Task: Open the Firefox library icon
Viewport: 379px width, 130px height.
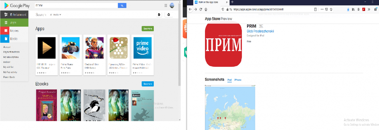Action: 353,9
